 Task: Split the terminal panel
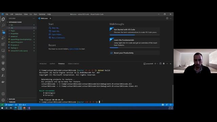(160, 64)
